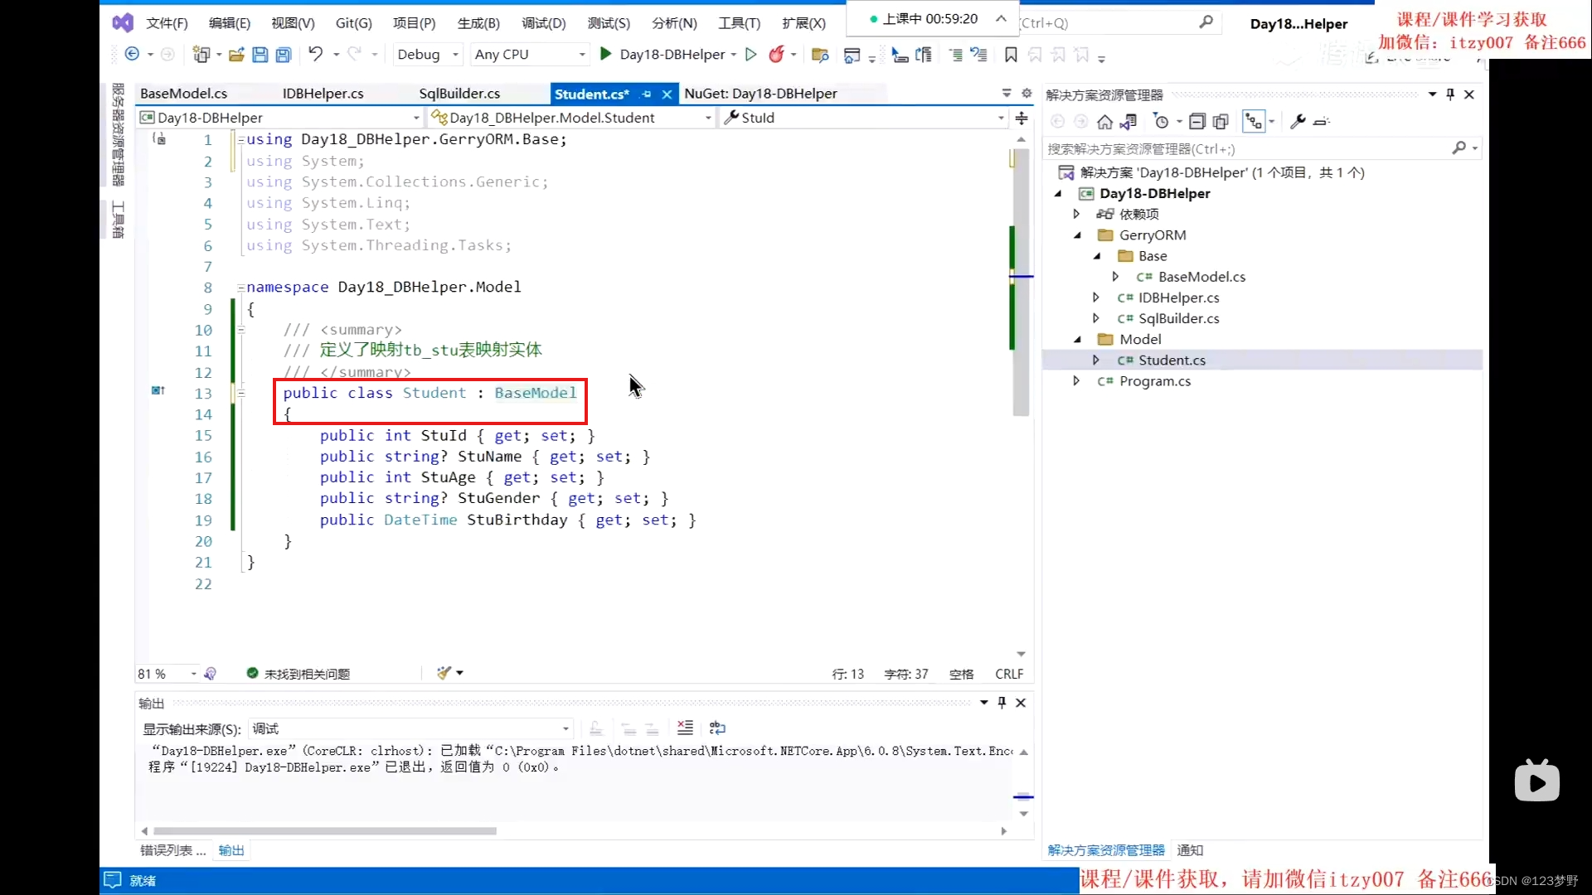Click the Navigate Backward arrow in the toolbar

[132, 55]
